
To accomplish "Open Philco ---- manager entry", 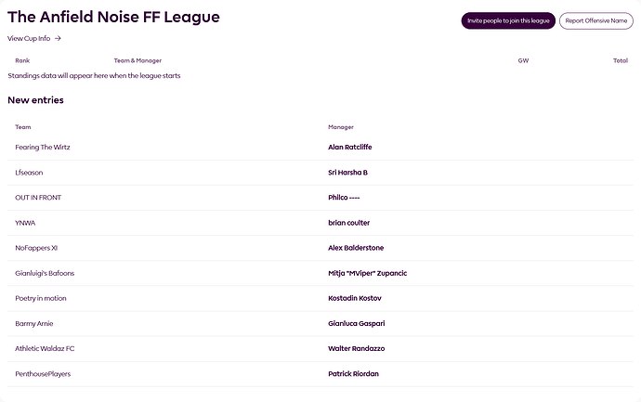I will tap(344, 198).
